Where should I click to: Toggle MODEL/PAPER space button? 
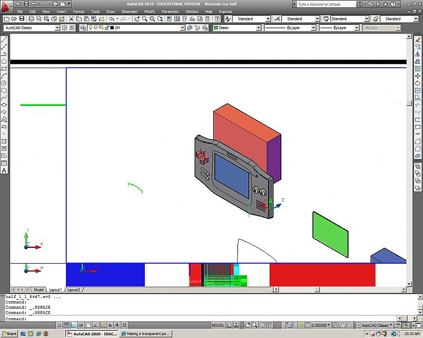click(218, 325)
